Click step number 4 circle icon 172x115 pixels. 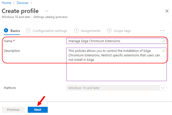[109, 30]
